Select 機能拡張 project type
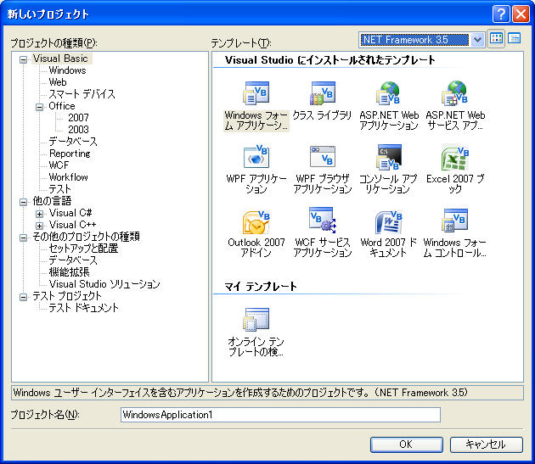 [70, 272]
